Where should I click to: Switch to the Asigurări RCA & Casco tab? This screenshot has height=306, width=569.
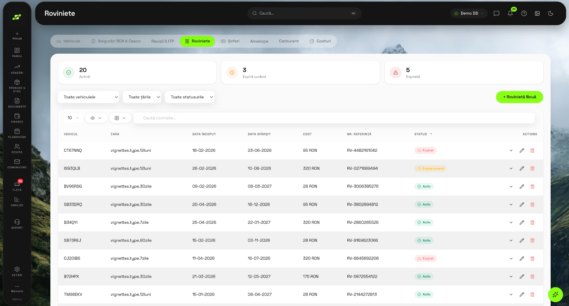pos(116,41)
